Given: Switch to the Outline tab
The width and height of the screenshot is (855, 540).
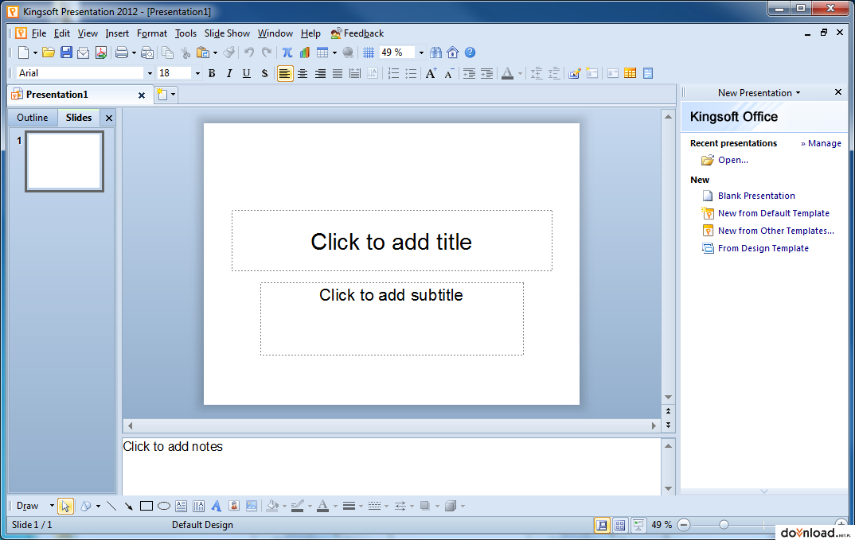Looking at the screenshot, I should coord(32,117).
